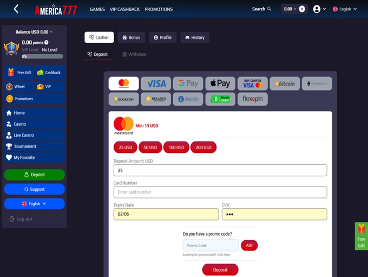Open the History tab
The height and width of the screenshot is (277, 368).
point(195,37)
